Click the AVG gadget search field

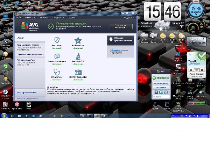[x=161, y=97]
